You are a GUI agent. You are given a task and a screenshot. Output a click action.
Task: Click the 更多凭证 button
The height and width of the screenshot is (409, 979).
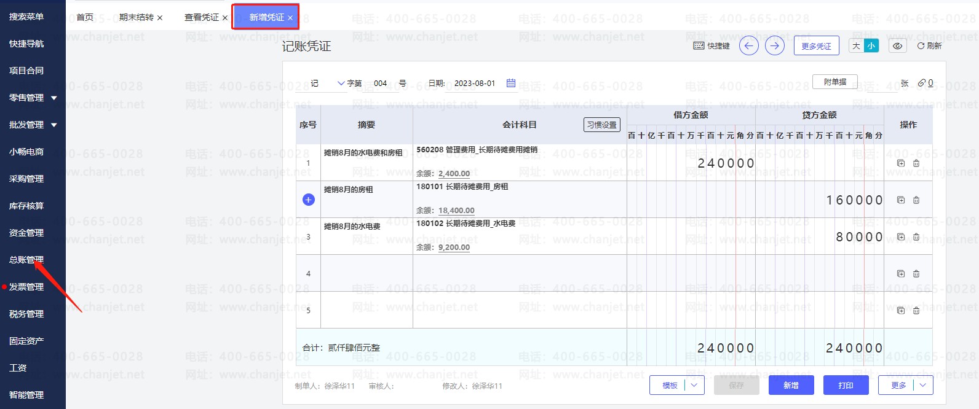tap(816, 46)
